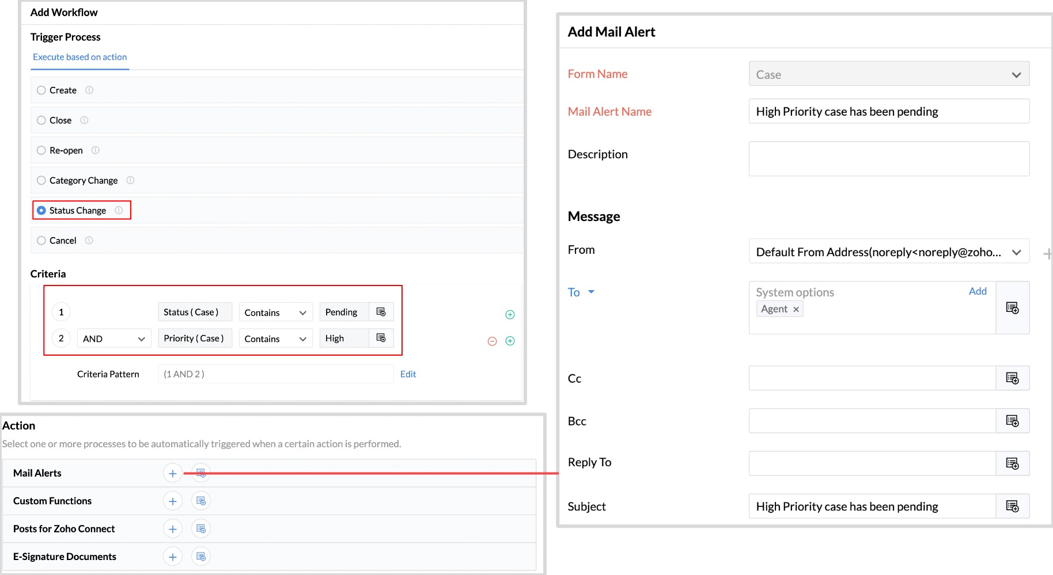Click the field picker icon beside Subject
The width and height of the screenshot is (1053, 575).
pos(1012,507)
